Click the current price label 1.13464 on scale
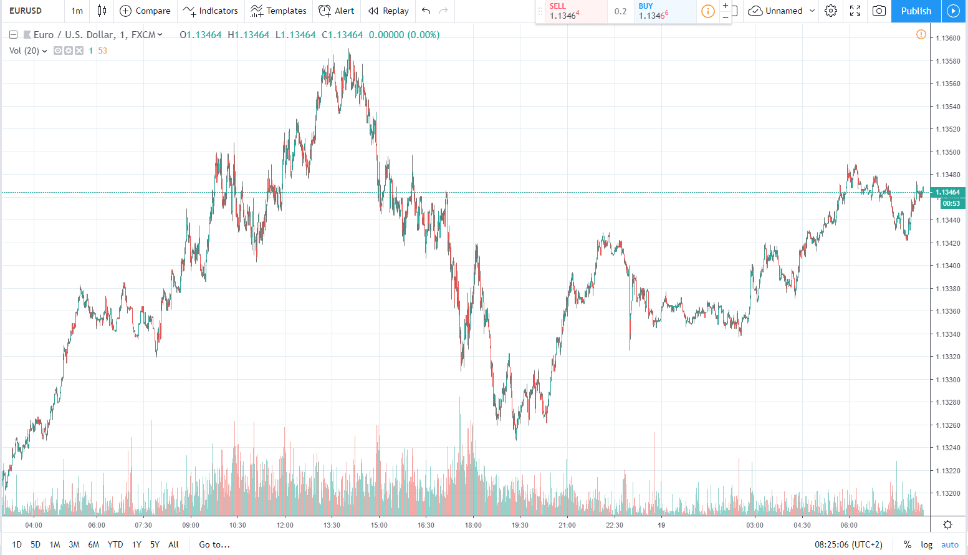The image size is (968, 555). [x=947, y=192]
